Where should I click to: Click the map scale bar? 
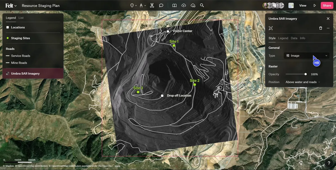point(19,160)
